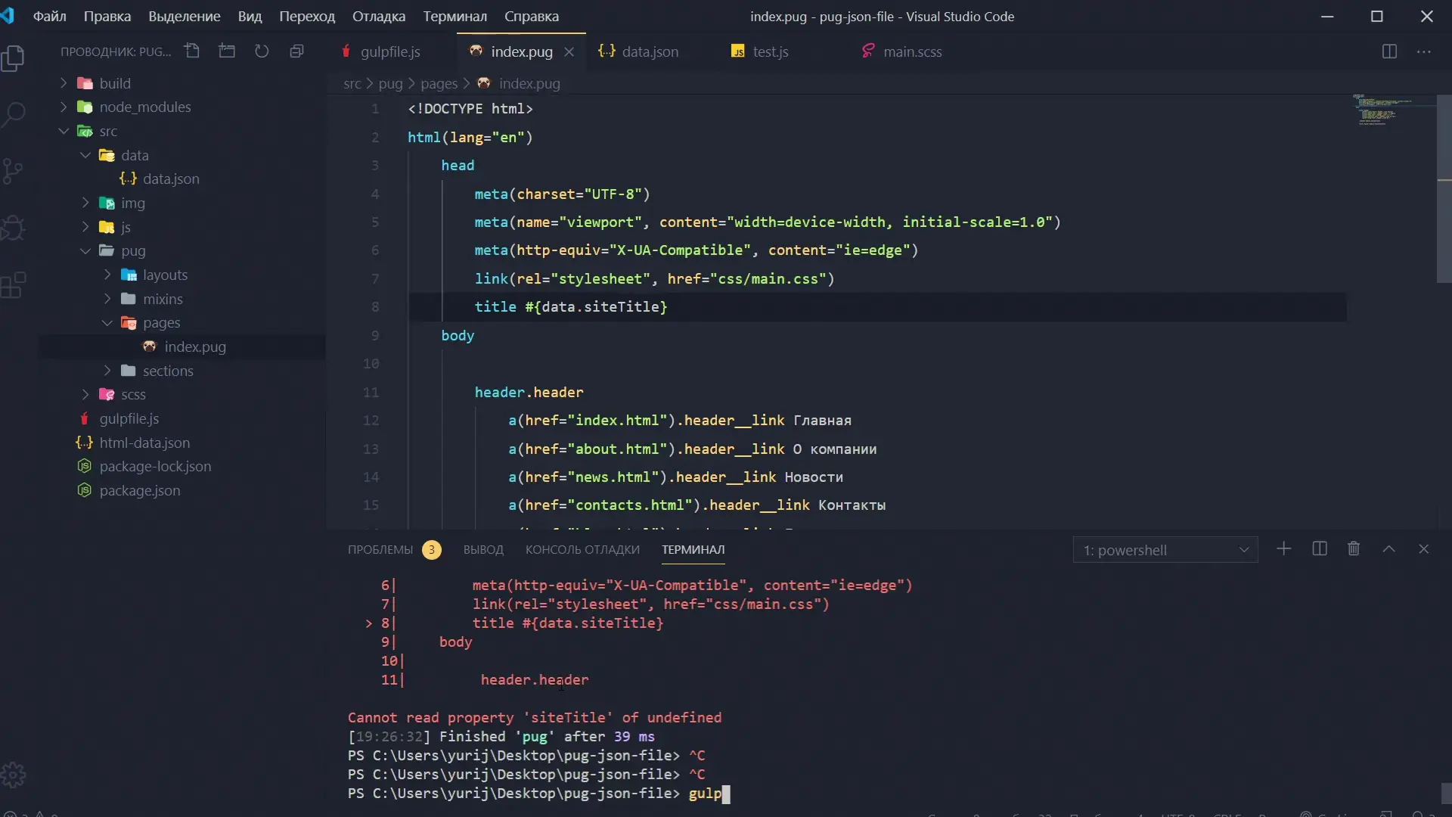This screenshot has height=817, width=1452.
Task: Split the terminal pane
Action: click(x=1320, y=549)
